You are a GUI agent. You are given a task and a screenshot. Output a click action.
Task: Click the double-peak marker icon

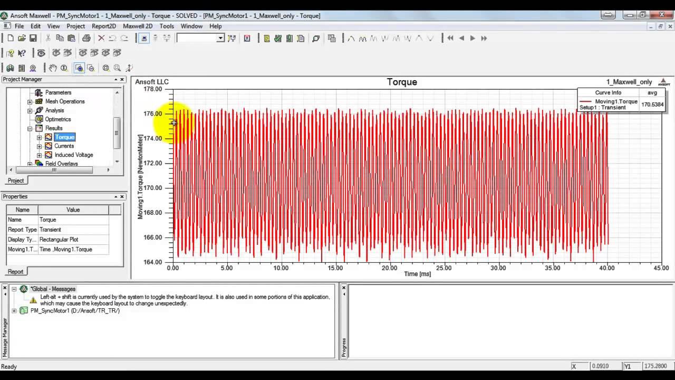(362, 38)
